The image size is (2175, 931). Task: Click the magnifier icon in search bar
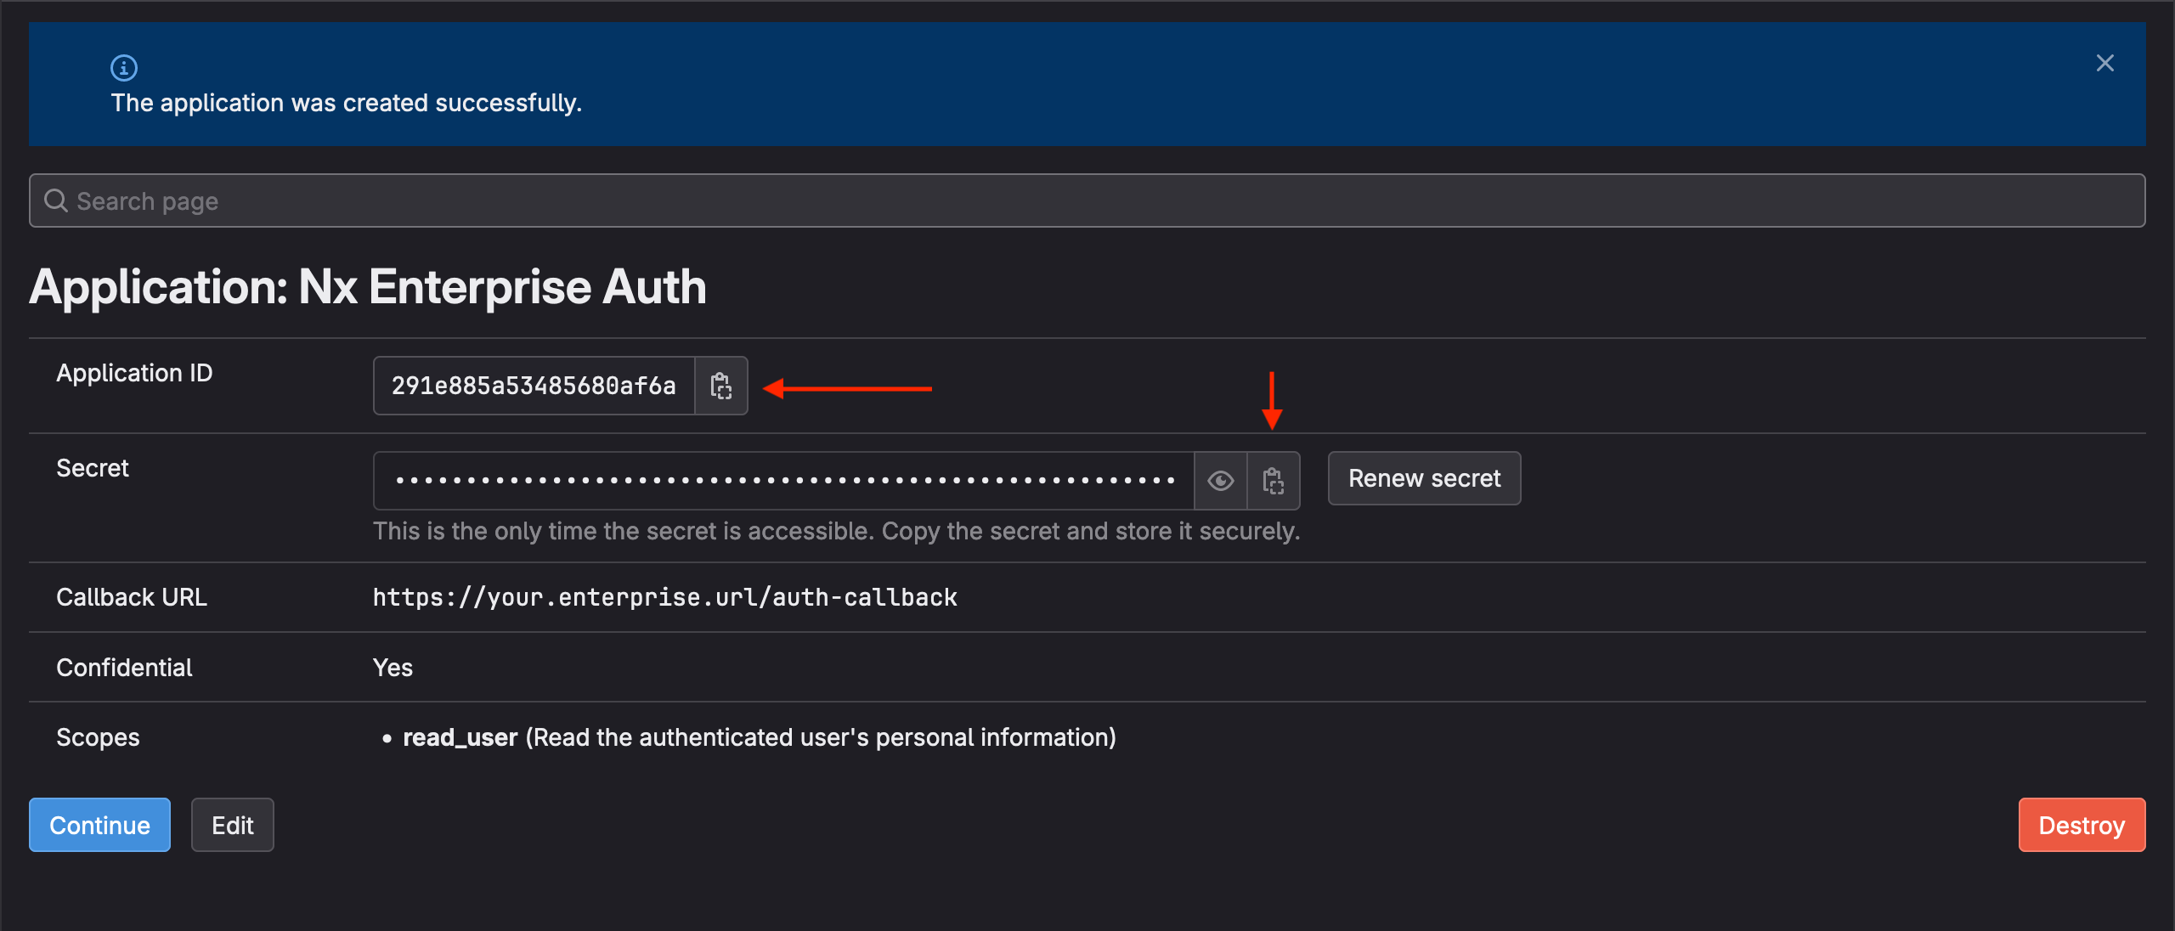click(x=56, y=200)
